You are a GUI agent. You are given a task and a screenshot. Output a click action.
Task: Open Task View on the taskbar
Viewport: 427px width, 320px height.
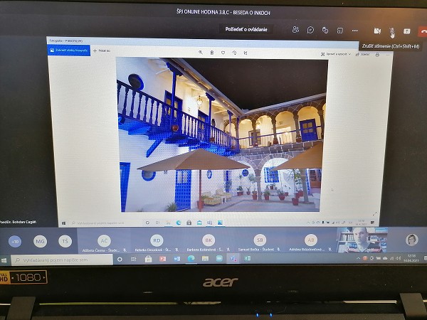pyautogui.click(x=134, y=260)
